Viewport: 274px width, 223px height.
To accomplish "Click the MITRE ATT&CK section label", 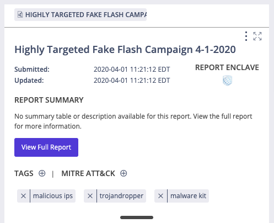I will [88, 173].
